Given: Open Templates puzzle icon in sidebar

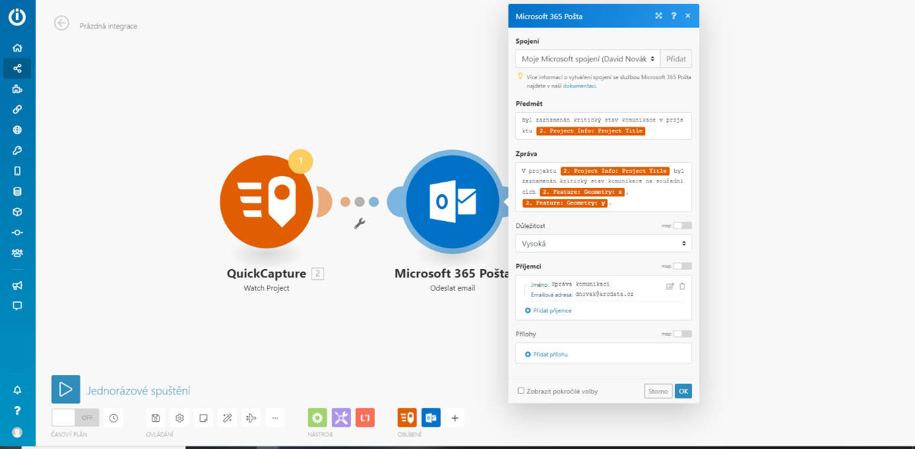Looking at the screenshot, I should [17, 89].
